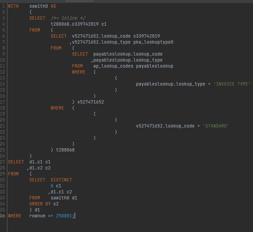Click the 'ap_lookup_codes' table name

click(x=113, y=66)
